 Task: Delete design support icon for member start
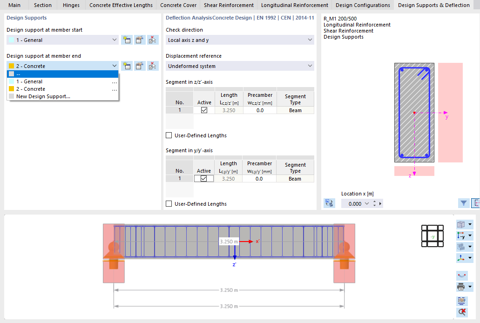pyautogui.click(x=152, y=40)
